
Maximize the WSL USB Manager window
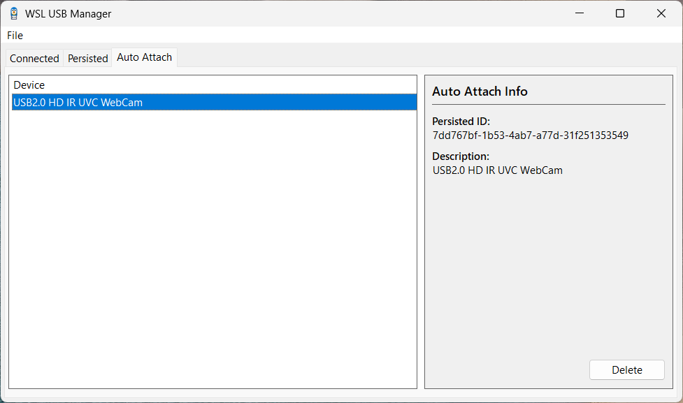[620, 13]
